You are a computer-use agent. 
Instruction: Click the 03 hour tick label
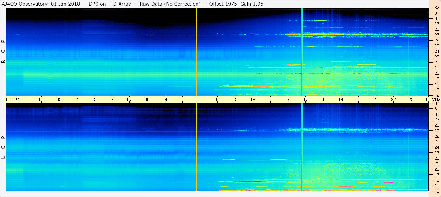(x=59, y=99)
